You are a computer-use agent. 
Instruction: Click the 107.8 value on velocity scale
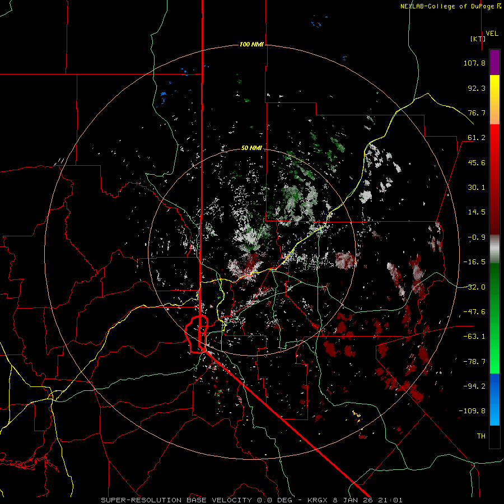474,63
